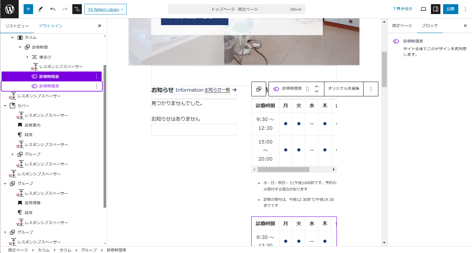The width and height of the screenshot is (472, 253).
Task: Open the VK Pattern Library link
Action: point(105,9)
